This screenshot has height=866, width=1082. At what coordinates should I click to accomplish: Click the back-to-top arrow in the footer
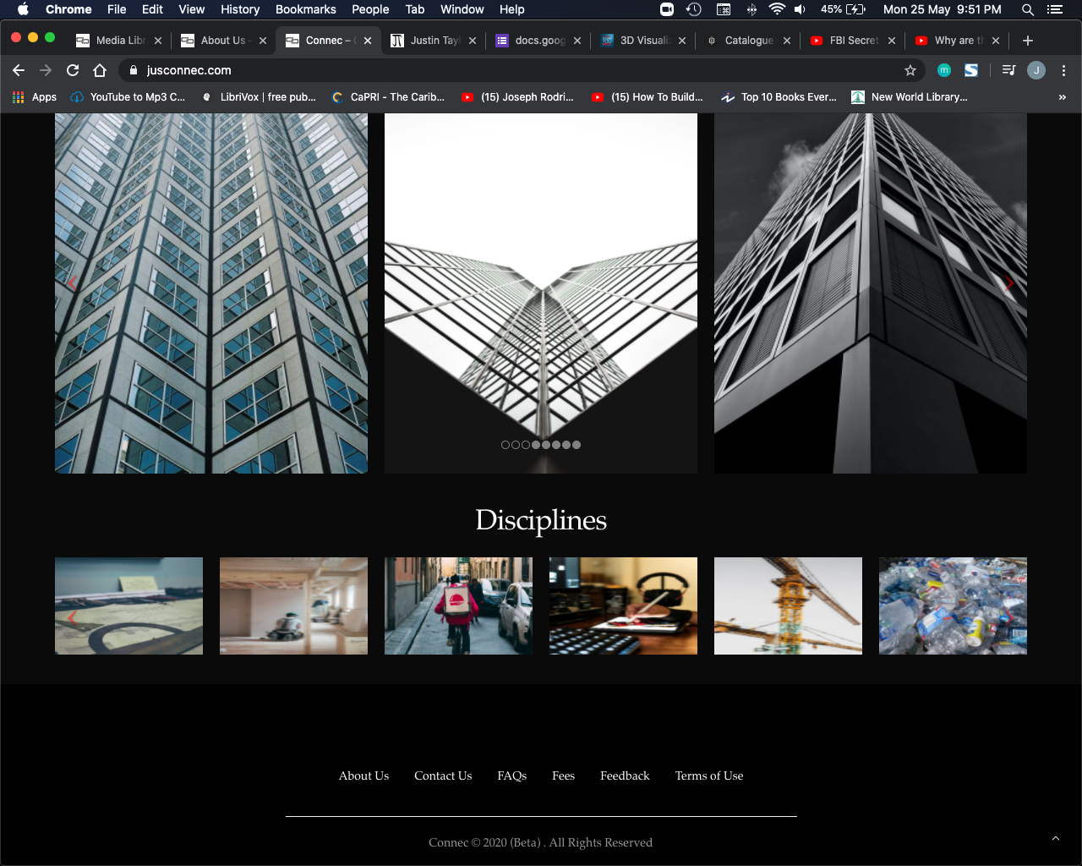pos(1055,838)
